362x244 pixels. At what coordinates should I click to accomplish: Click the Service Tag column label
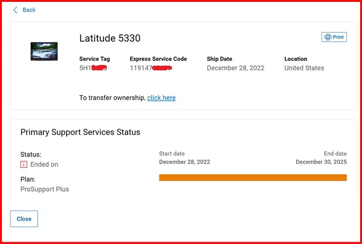[95, 59]
